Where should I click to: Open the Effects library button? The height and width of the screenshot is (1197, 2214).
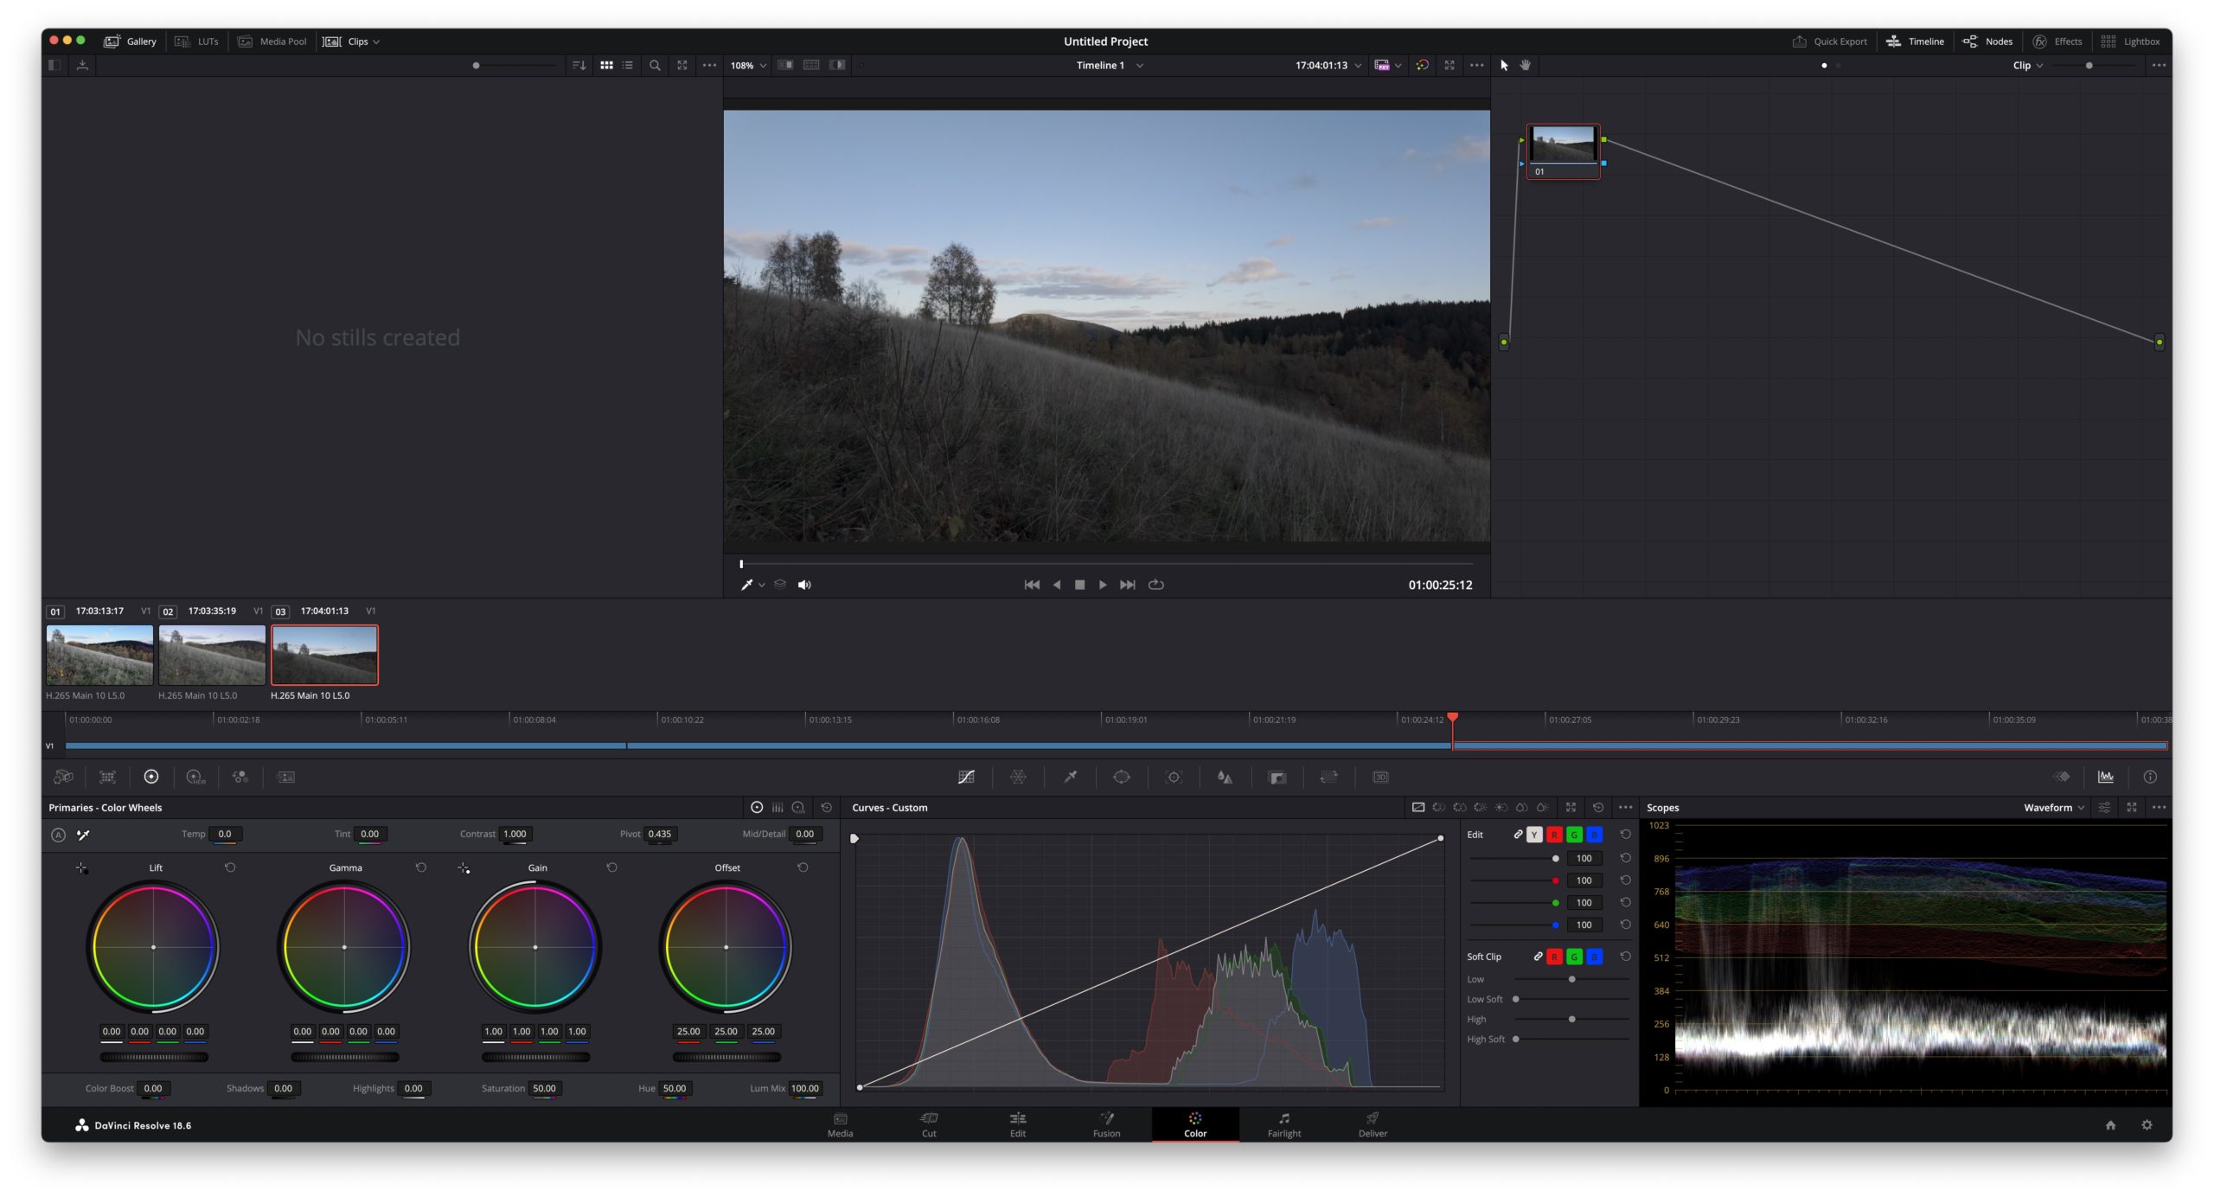(x=2057, y=42)
